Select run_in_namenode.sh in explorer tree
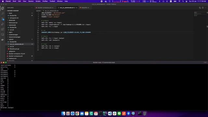The height and width of the screenshot is (117, 208). 17,44
